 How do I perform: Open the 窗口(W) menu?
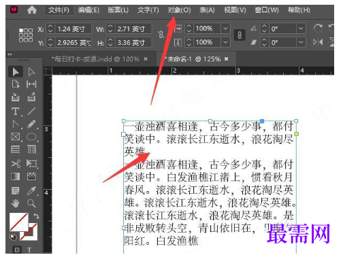[x=267, y=10]
